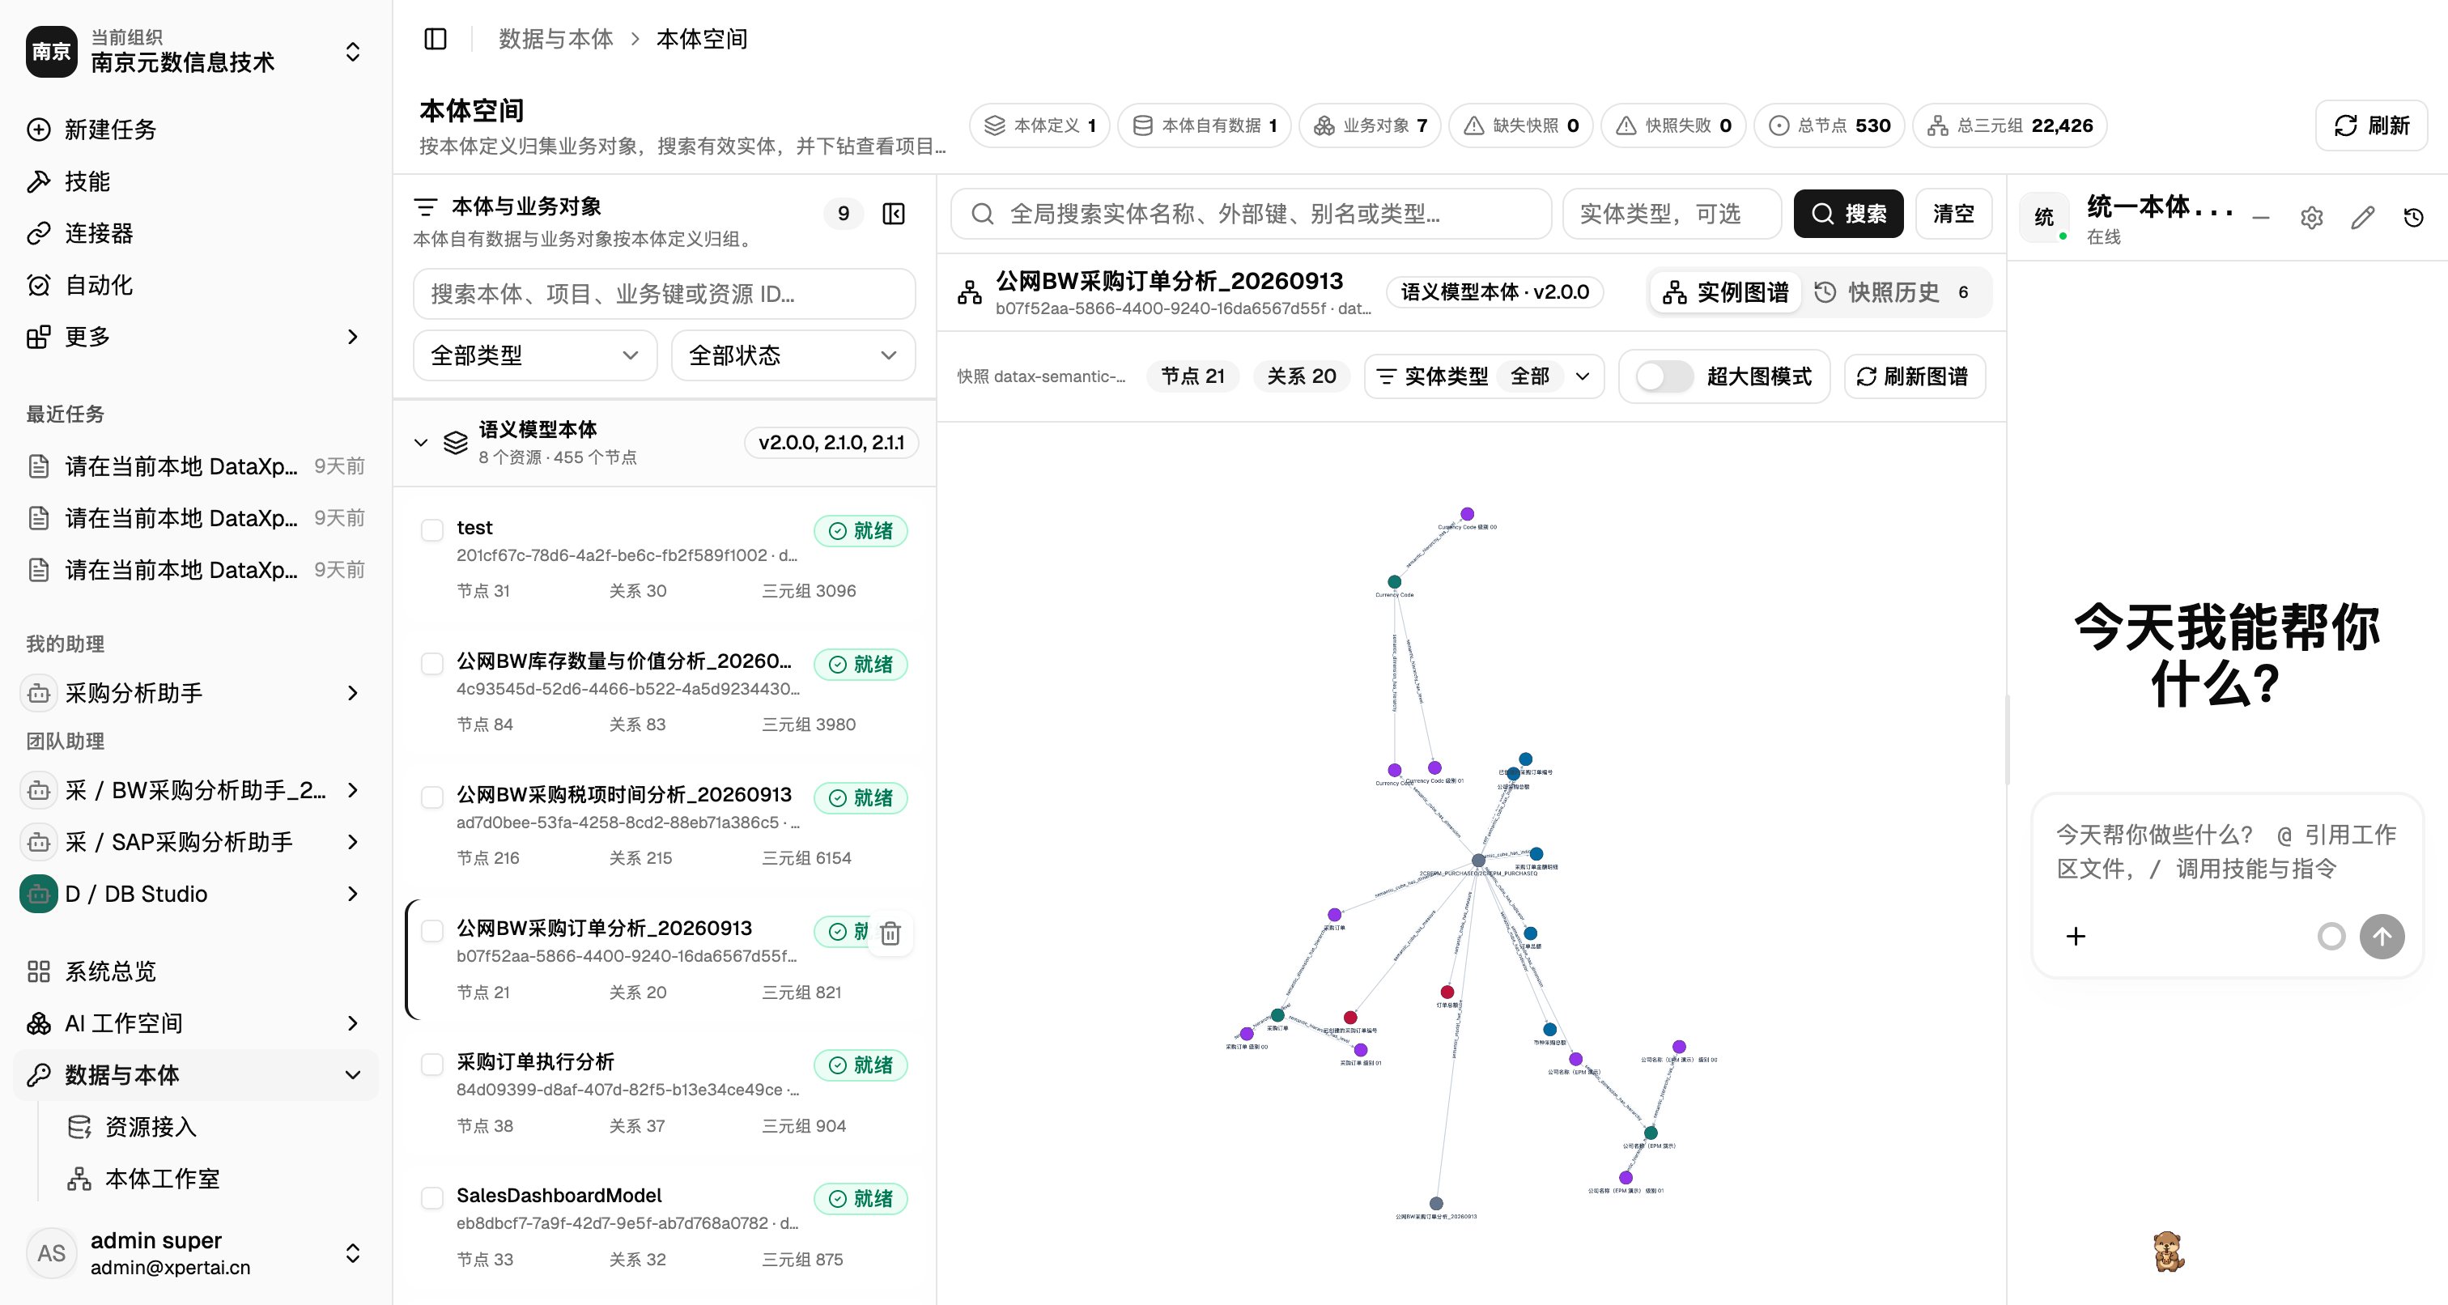
Task: Open the organization switcher chevrons
Action: coord(353,51)
